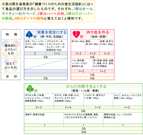The width and height of the screenshot is (143, 135).
Task: Click the heading '肉や血を作る'
Action: 98,32
